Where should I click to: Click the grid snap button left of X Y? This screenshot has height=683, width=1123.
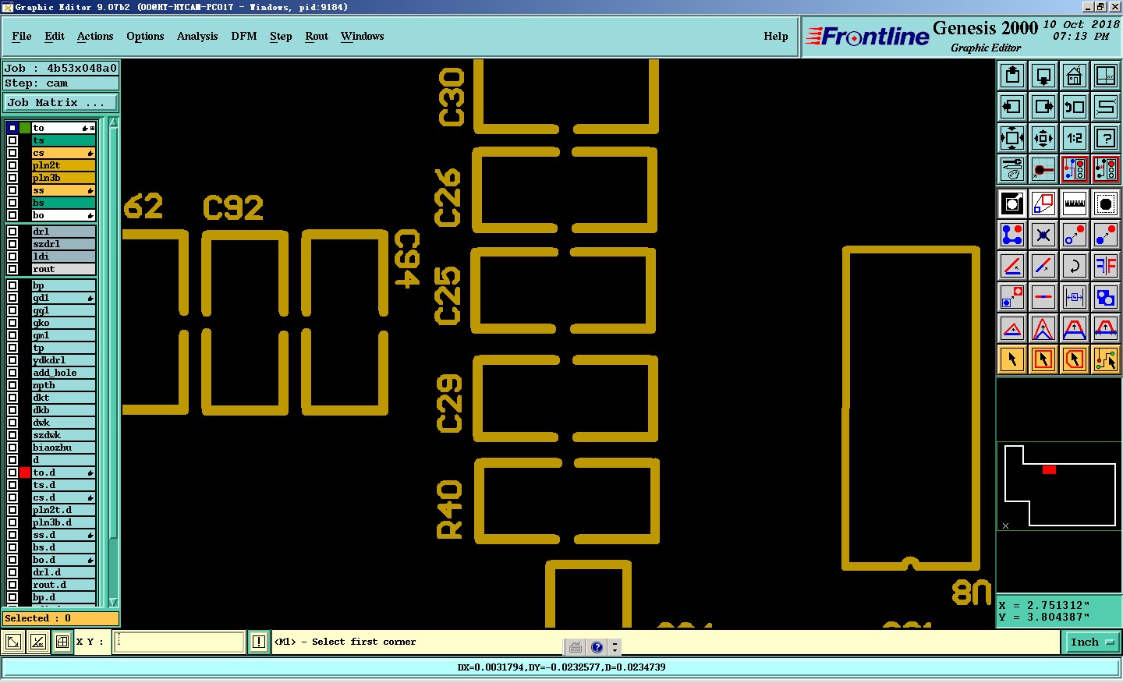(x=62, y=642)
